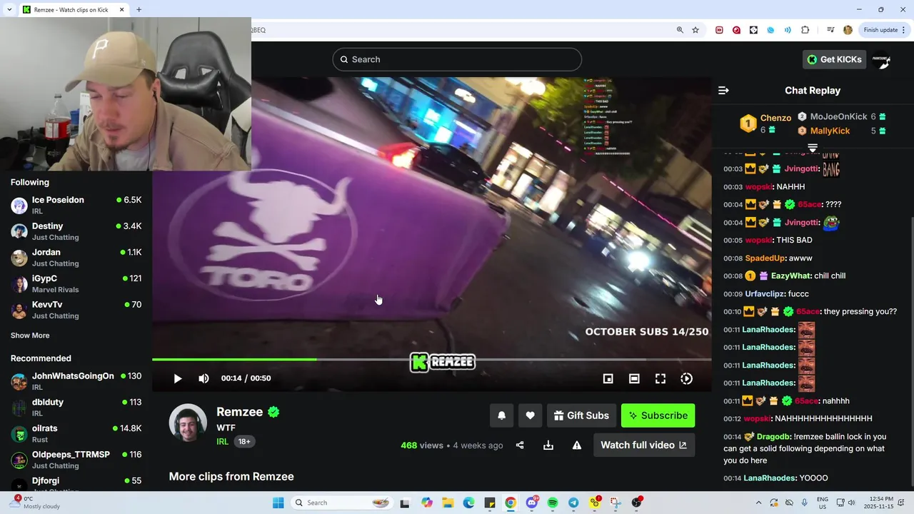The image size is (914, 514).
Task: Open Jordan's channel from sidebar
Action: pyautogui.click(x=76, y=258)
